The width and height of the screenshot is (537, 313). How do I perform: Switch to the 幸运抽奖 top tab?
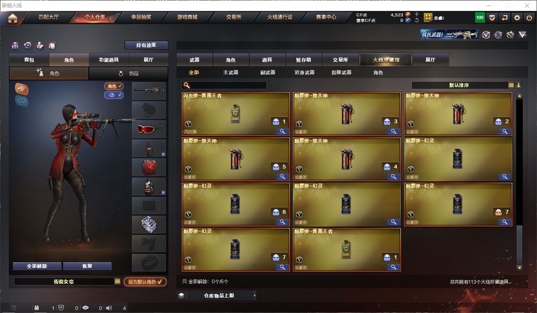tap(141, 17)
